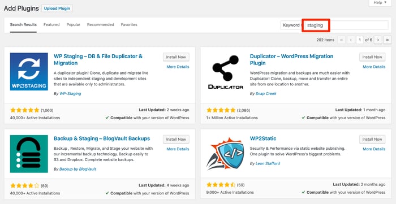Go to first page of results
This screenshot has height=204, width=396.
(342, 40)
